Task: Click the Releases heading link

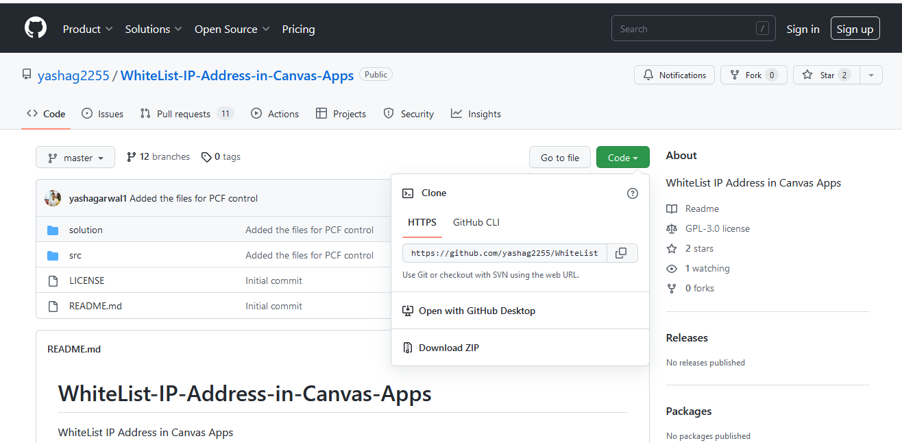Action: click(x=687, y=337)
